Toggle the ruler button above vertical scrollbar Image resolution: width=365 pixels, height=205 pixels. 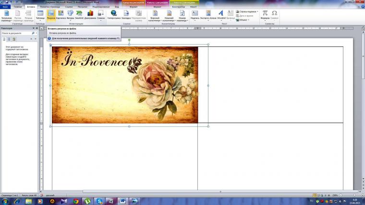point(363,28)
